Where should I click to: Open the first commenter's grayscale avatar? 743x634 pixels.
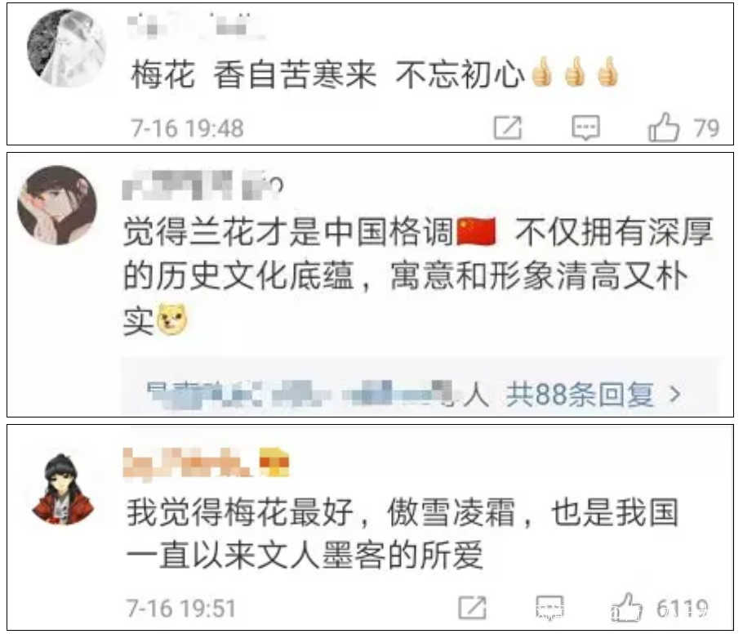click(x=66, y=48)
